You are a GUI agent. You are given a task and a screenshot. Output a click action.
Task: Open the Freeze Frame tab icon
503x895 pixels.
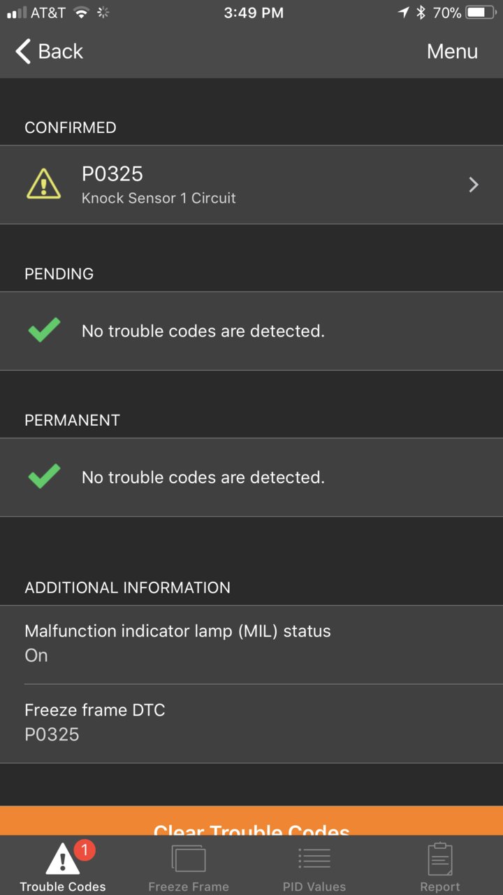click(189, 859)
